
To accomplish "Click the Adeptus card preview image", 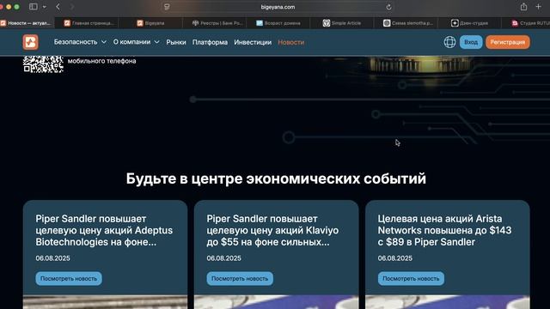I will pyautogui.click(x=105, y=302).
